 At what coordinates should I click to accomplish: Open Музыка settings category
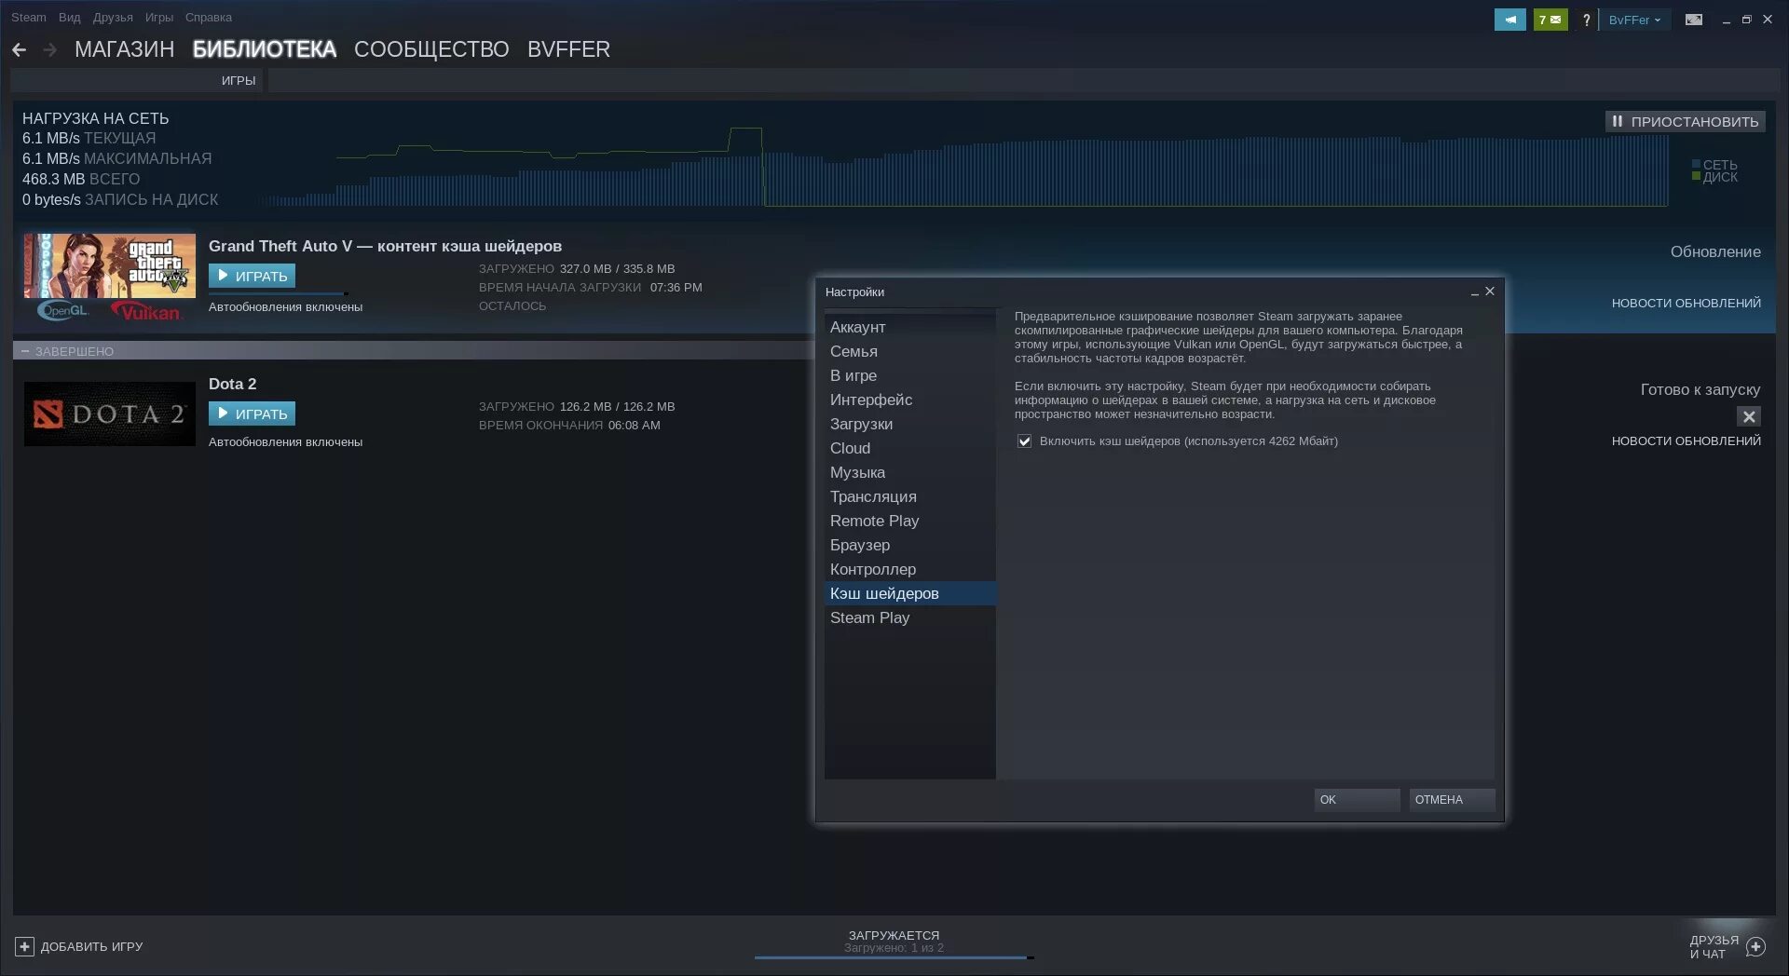910,472
